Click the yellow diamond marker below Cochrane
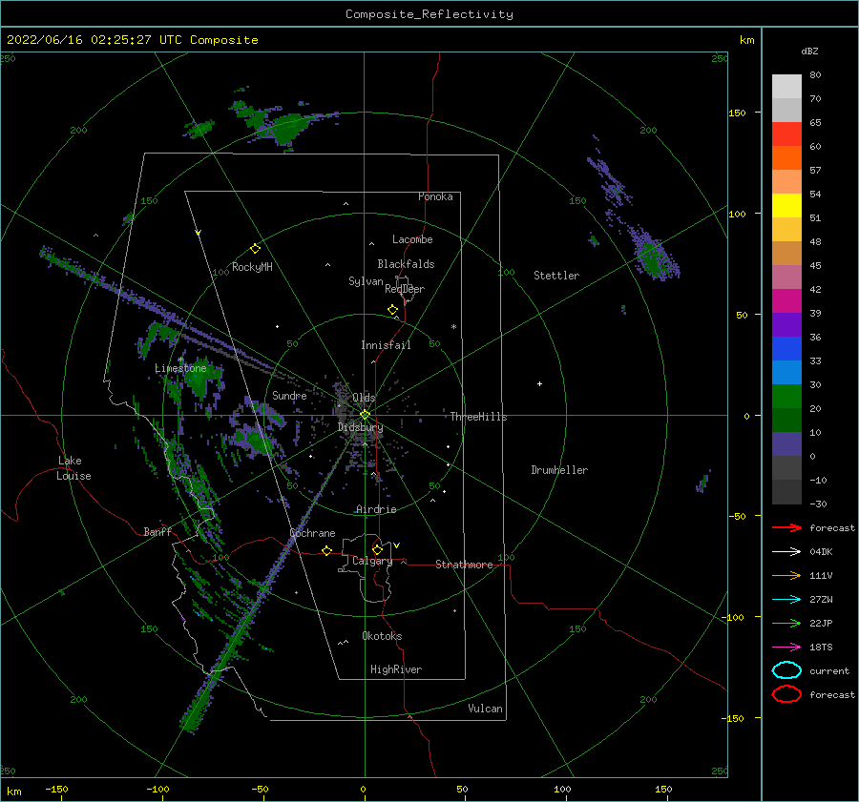The height and width of the screenshot is (802, 859). click(x=326, y=550)
